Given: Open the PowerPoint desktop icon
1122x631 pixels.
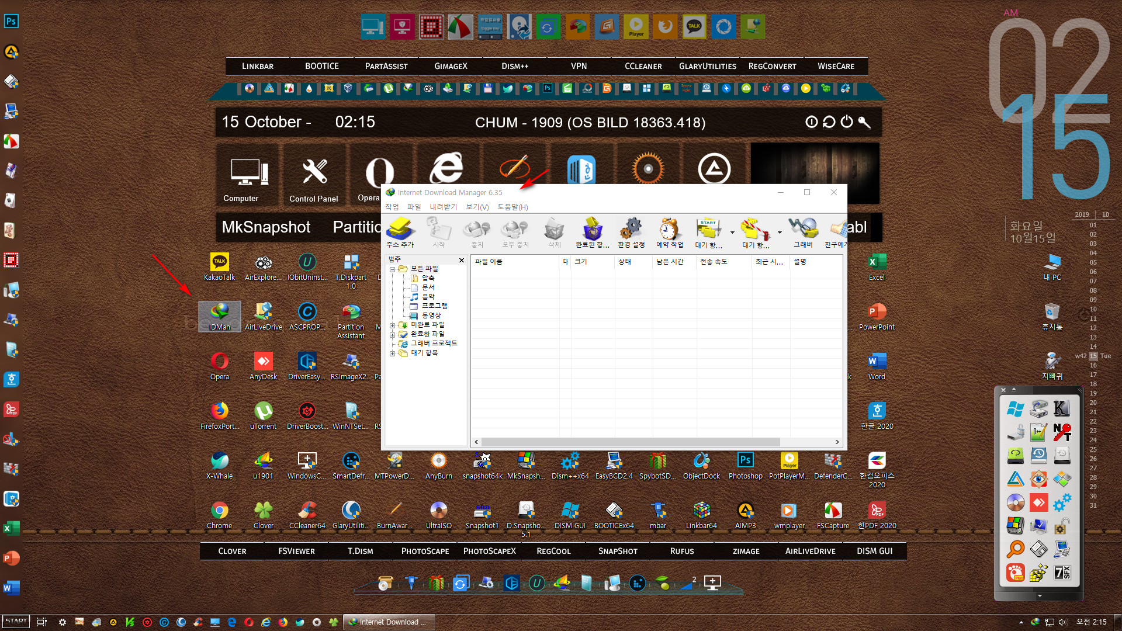Looking at the screenshot, I should pyautogui.click(x=877, y=317).
